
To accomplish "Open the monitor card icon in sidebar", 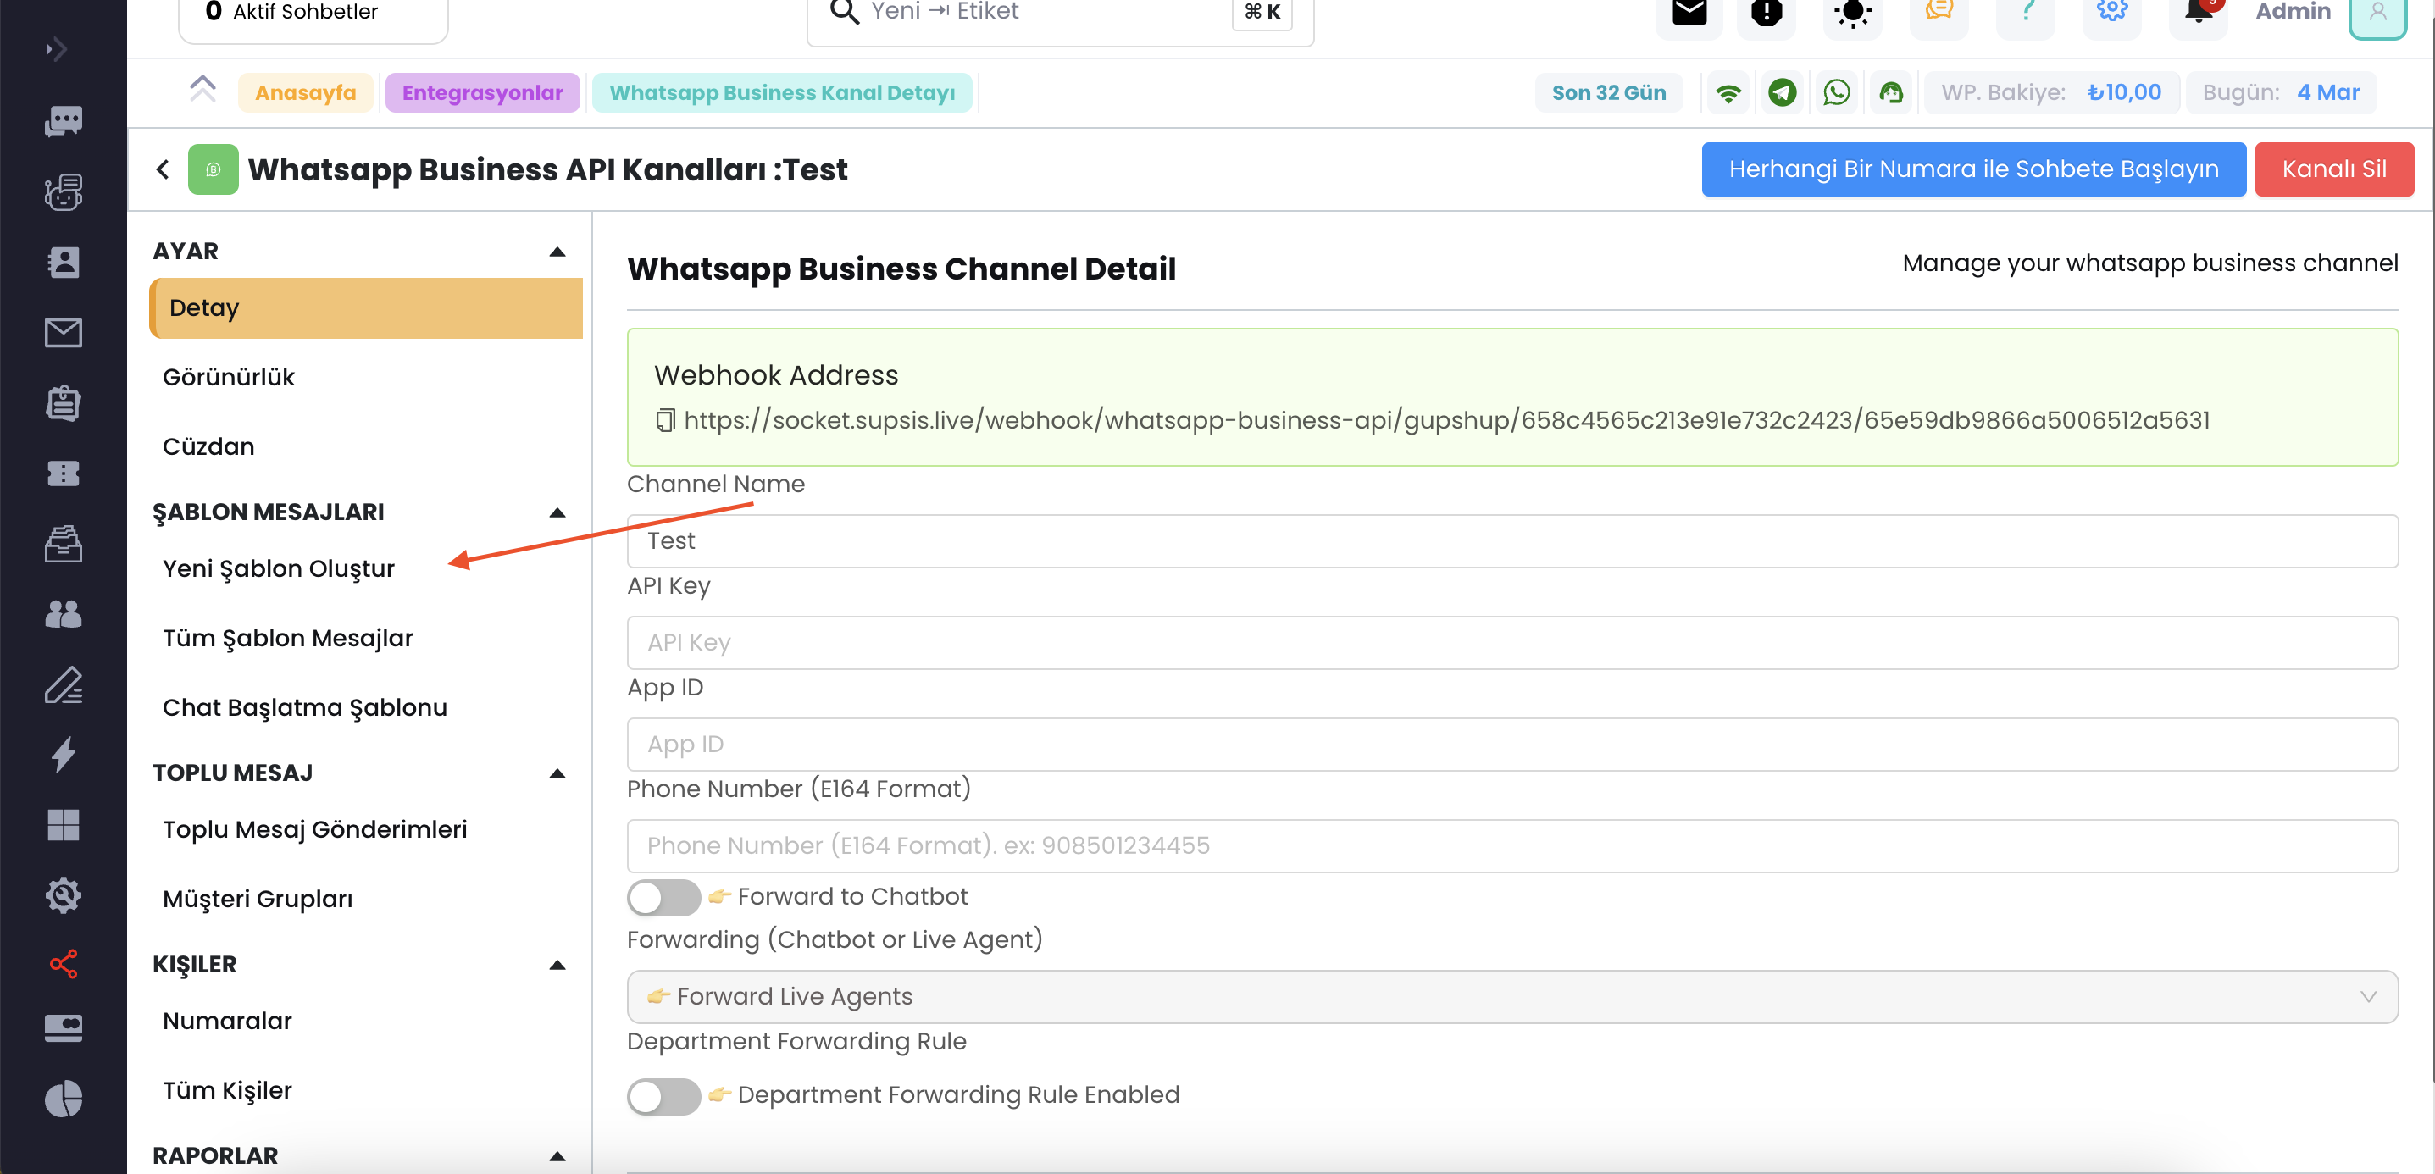I will click(64, 1028).
